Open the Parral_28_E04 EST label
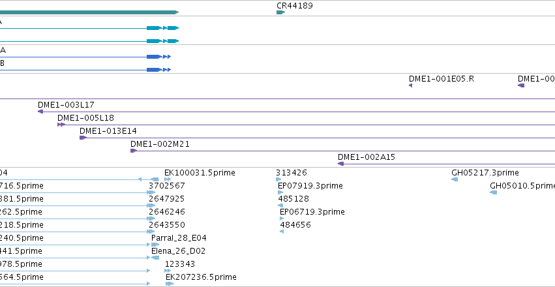Image resolution: width=555 pixels, height=287 pixels. [179, 238]
